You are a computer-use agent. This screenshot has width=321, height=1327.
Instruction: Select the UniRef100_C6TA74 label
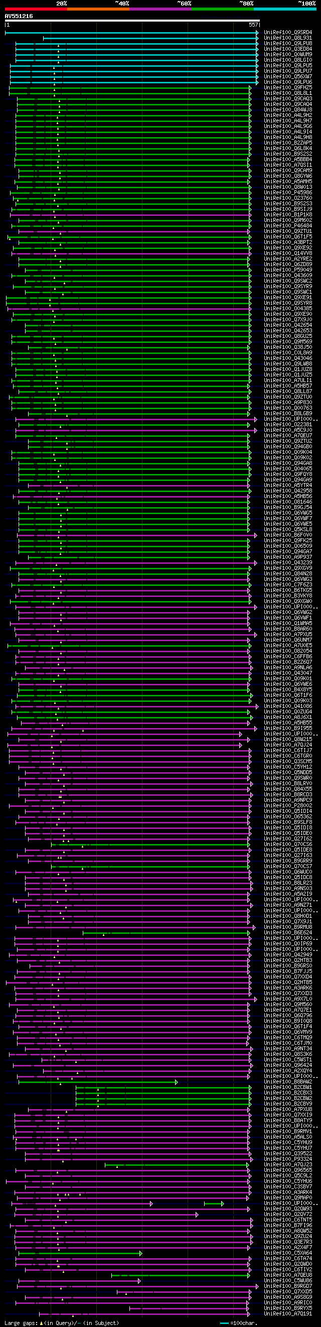coord(288,1259)
